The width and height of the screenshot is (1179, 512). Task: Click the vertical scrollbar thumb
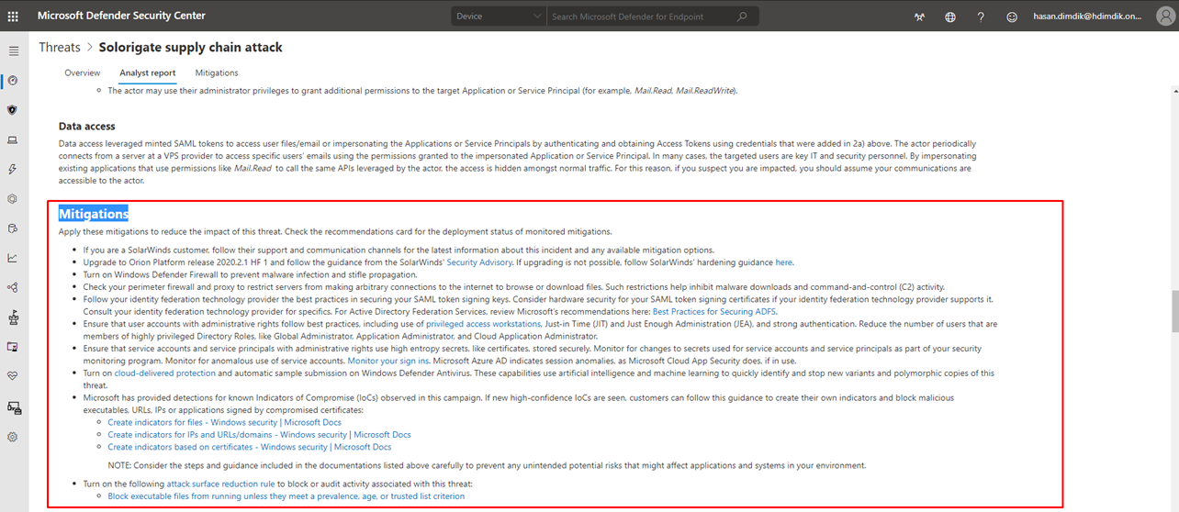[1173, 312]
